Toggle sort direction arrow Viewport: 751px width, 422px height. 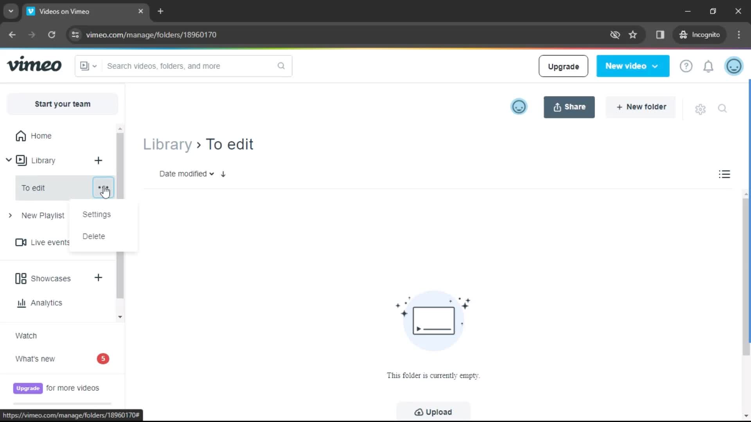point(223,174)
